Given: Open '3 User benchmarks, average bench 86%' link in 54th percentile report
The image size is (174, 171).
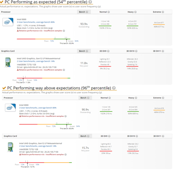Looking at the screenshot, I should pyautogui.click(x=36, y=22).
